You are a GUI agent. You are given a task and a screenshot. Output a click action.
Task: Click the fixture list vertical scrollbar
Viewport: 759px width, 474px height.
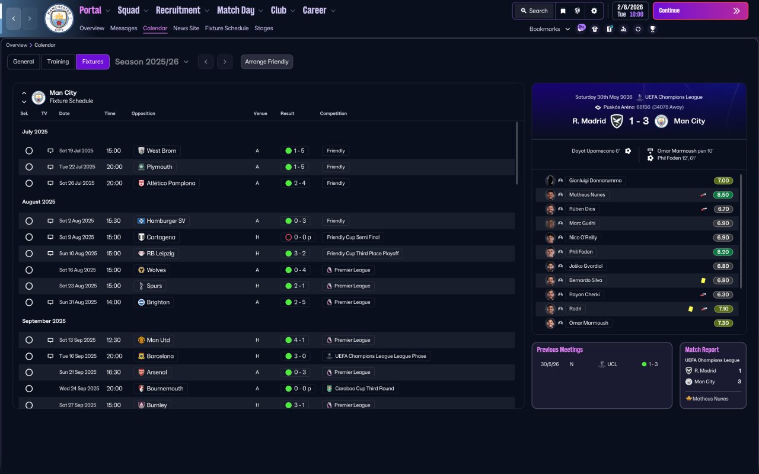tap(516, 154)
